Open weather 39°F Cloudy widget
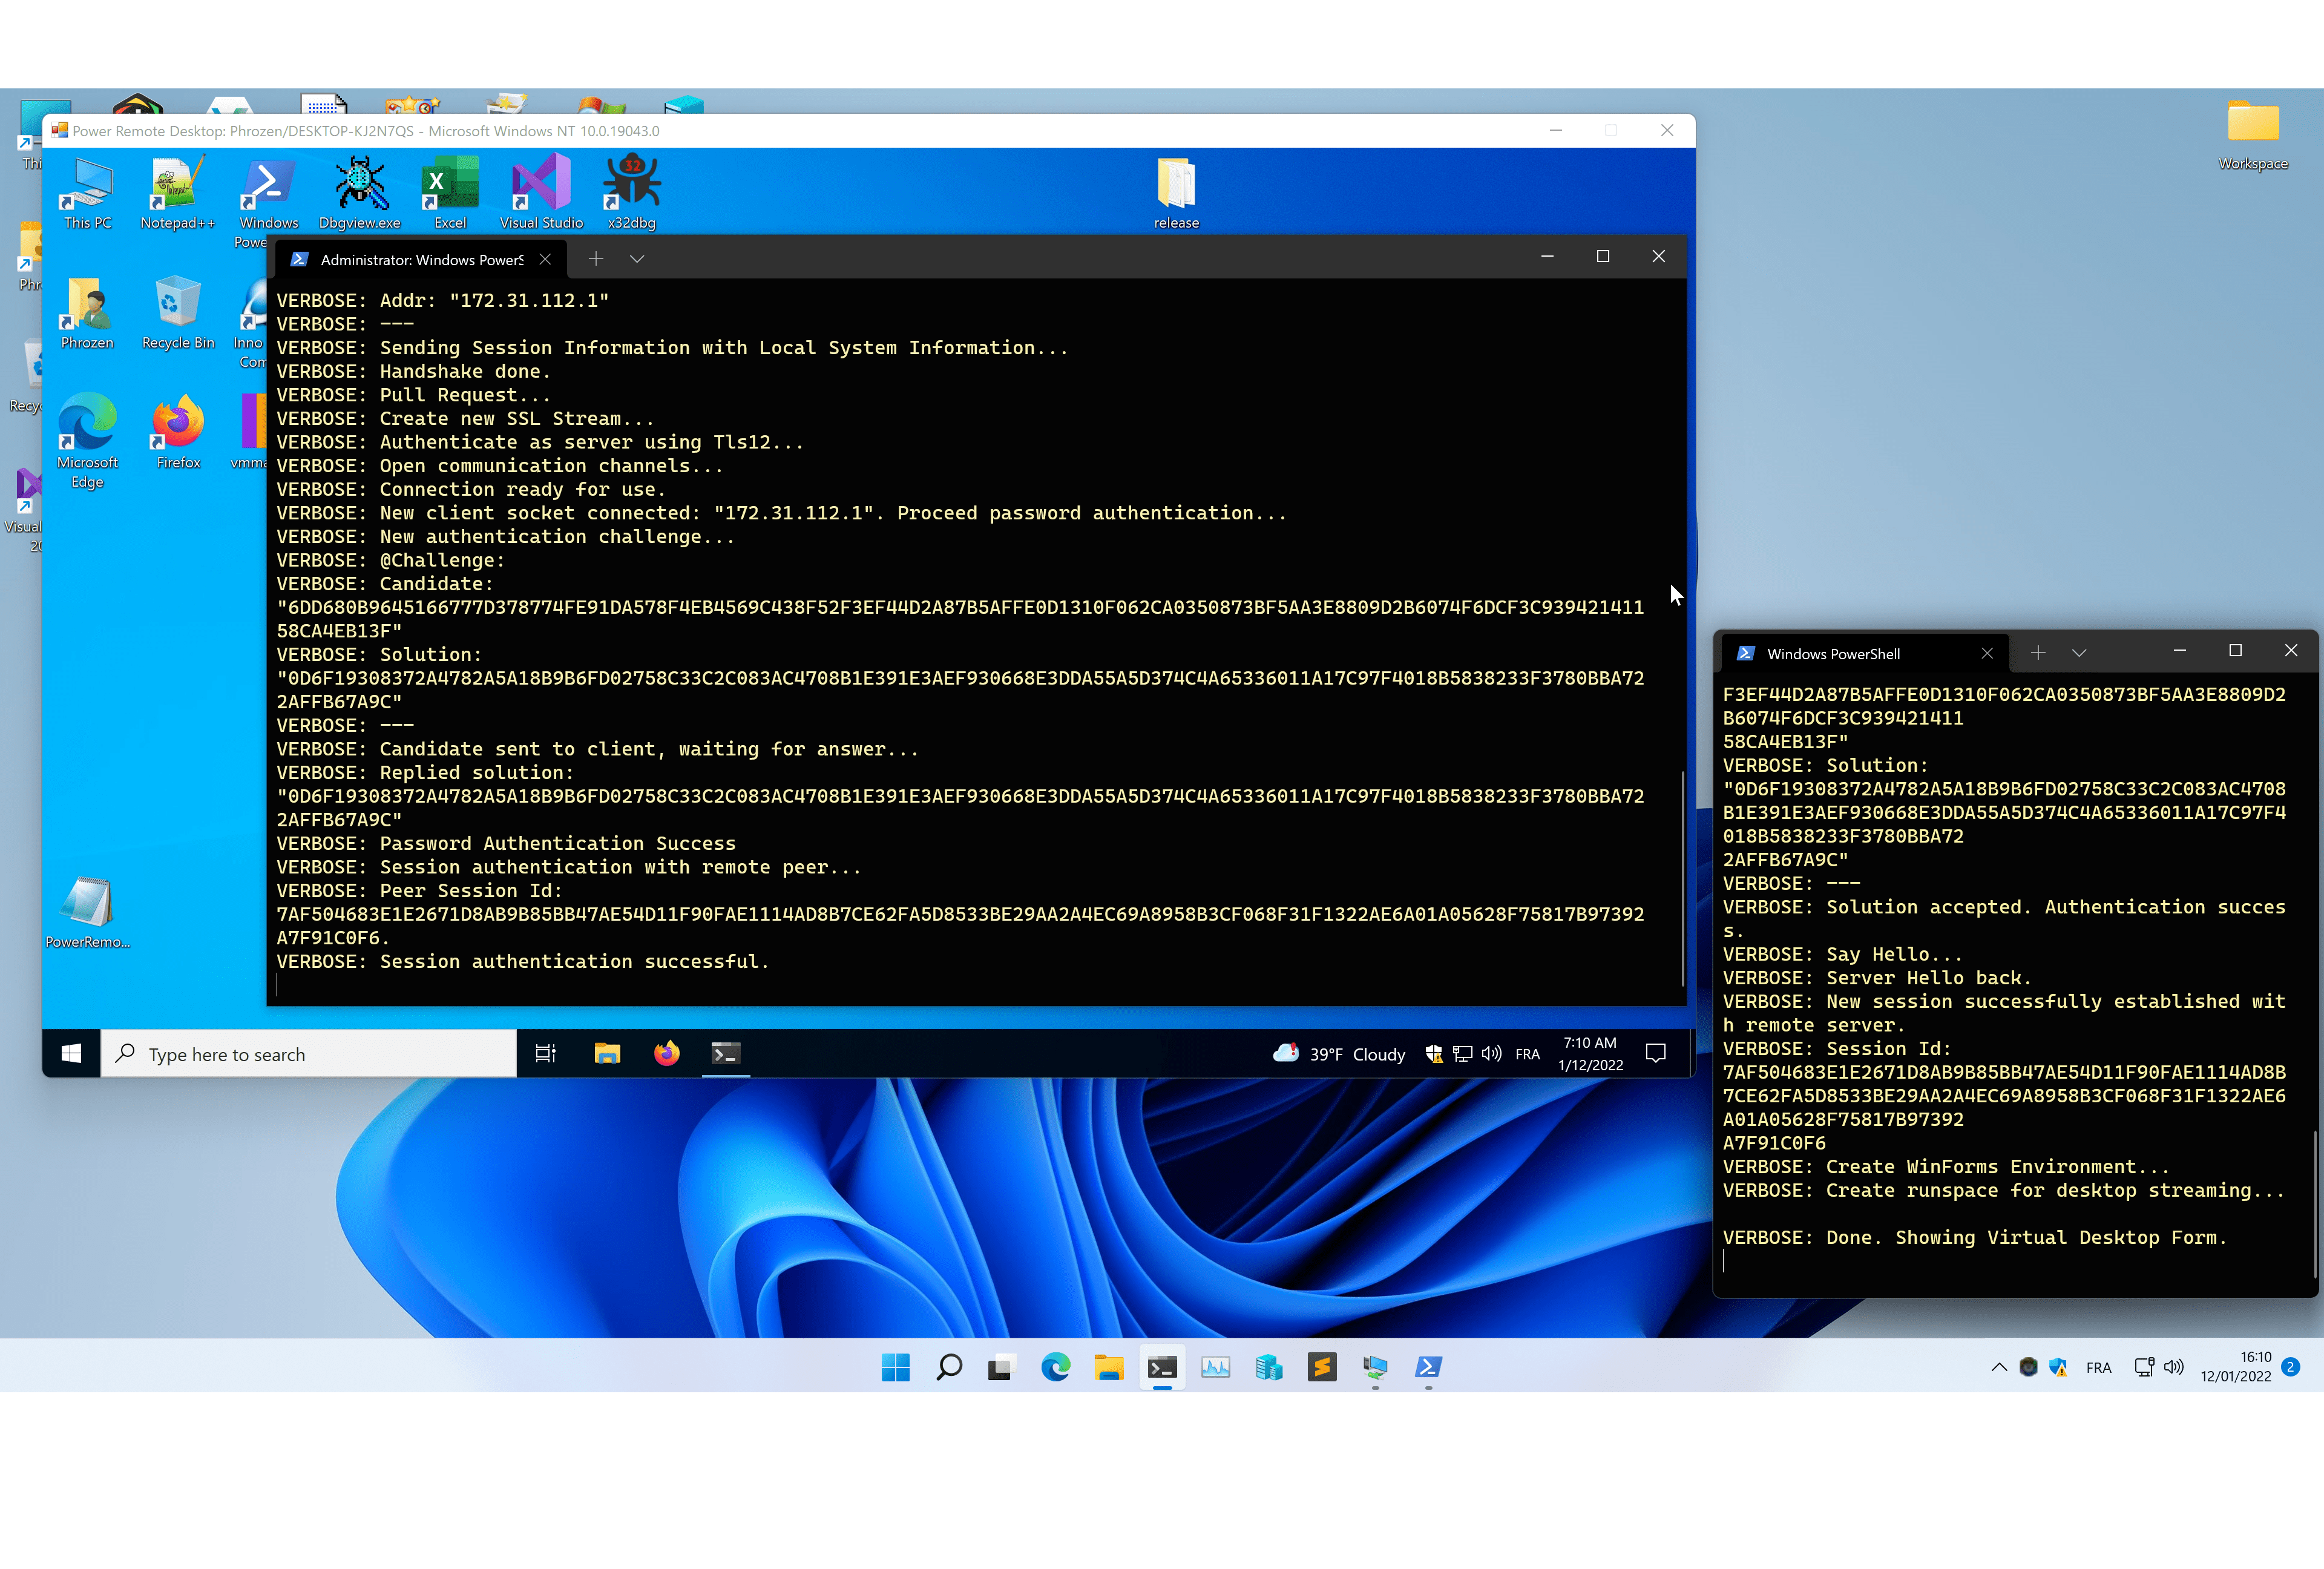This screenshot has width=2324, height=1569. (x=1338, y=1053)
